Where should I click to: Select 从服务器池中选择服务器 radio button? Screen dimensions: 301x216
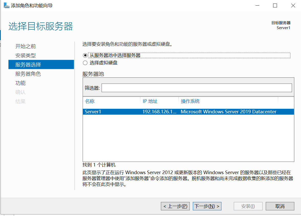[85, 55]
